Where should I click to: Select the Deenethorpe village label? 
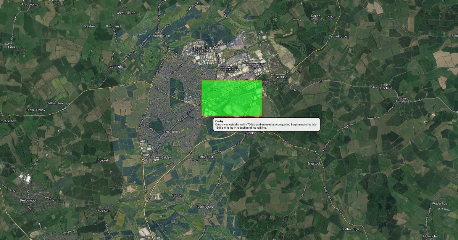coord(337,36)
